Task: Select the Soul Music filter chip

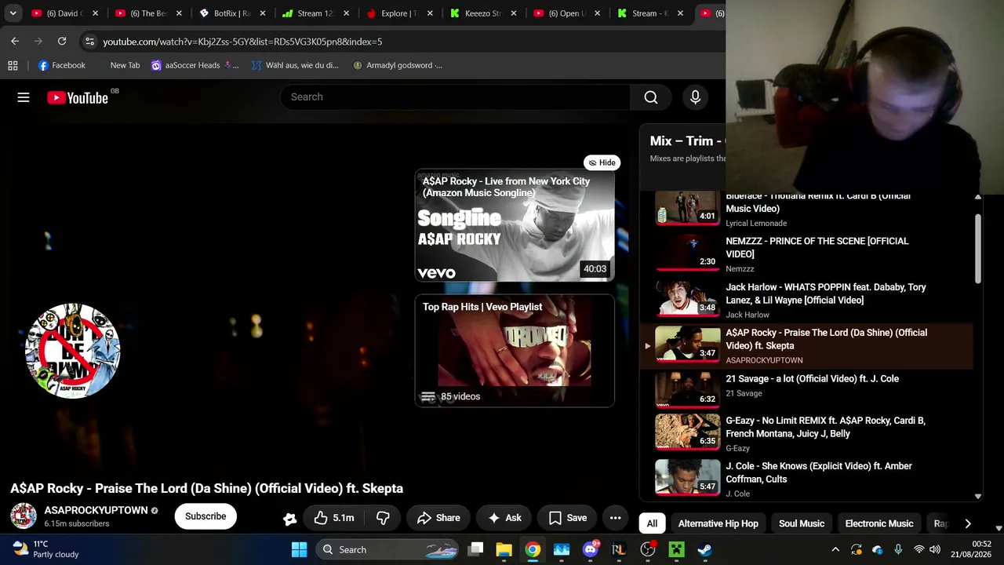Action: point(802,523)
